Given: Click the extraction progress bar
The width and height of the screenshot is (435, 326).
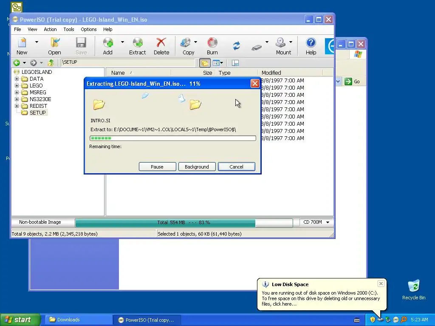Looking at the screenshot, I should (173, 138).
